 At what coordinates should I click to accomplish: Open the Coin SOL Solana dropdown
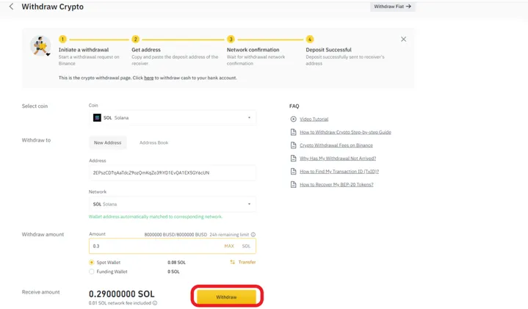[173, 118]
